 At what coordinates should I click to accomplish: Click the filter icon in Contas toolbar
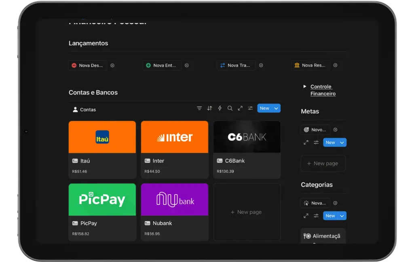coord(199,108)
